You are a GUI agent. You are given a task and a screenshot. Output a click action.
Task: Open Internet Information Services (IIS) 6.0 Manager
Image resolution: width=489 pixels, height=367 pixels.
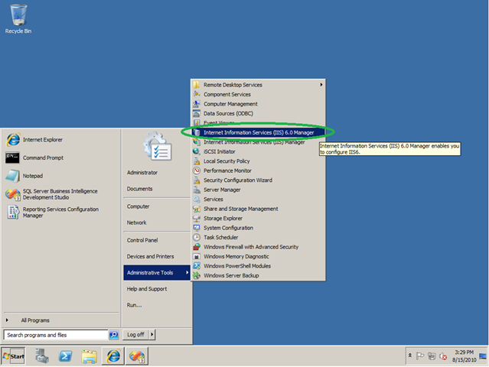tap(259, 132)
